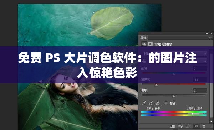The height and width of the screenshot is (130, 214).
Task: Click the hue slider handle
Action: (174, 74)
